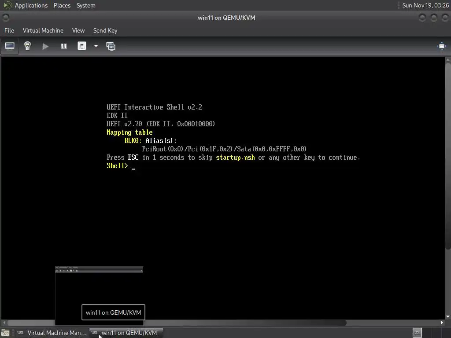This screenshot has height=338, width=451.
Task: Click the vertical scrollbar of console
Action: pos(448,155)
